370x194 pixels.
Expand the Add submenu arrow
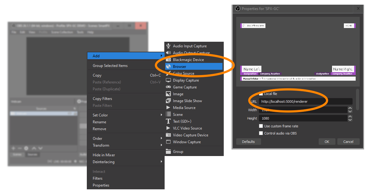(x=162, y=56)
